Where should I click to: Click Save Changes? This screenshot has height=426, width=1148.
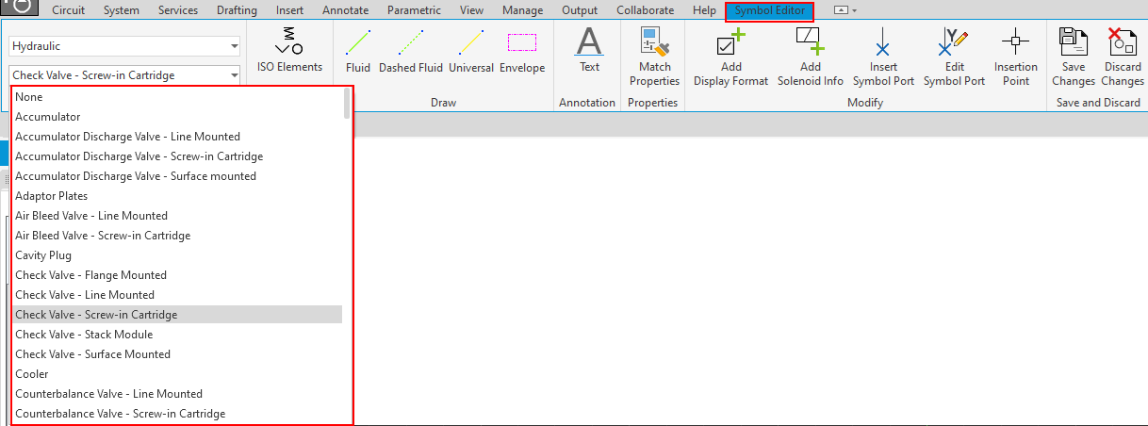(x=1073, y=57)
